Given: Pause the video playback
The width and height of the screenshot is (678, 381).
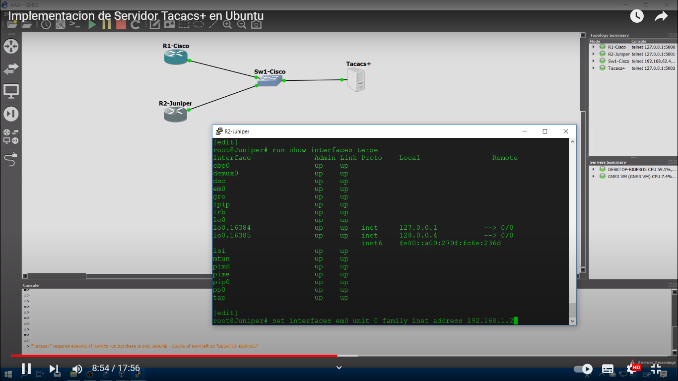Looking at the screenshot, I should 26,369.
